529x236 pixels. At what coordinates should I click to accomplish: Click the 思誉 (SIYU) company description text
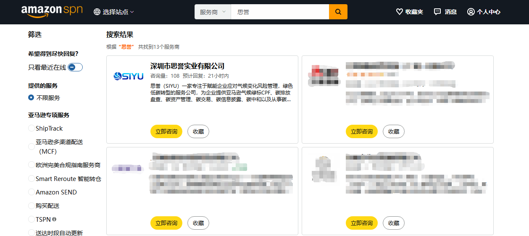221,92
